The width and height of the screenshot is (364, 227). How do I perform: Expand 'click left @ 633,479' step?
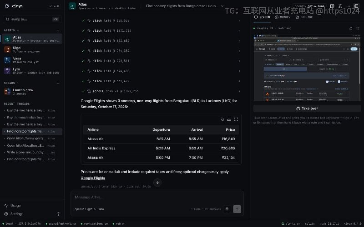click(x=161, y=81)
